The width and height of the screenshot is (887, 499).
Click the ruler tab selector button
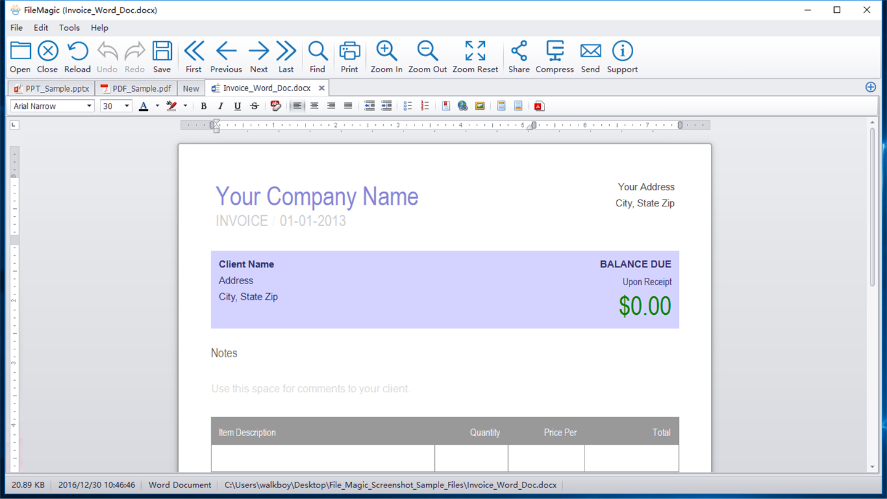(14, 125)
